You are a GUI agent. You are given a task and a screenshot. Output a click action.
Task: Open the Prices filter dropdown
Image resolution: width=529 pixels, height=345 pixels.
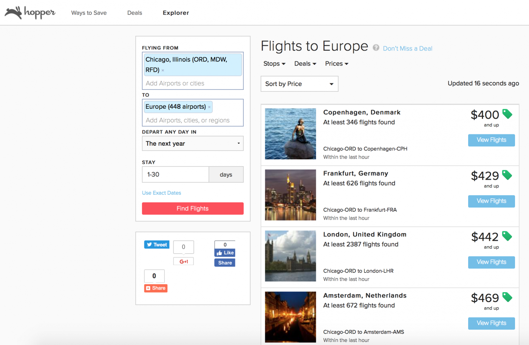[x=336, y=63]
